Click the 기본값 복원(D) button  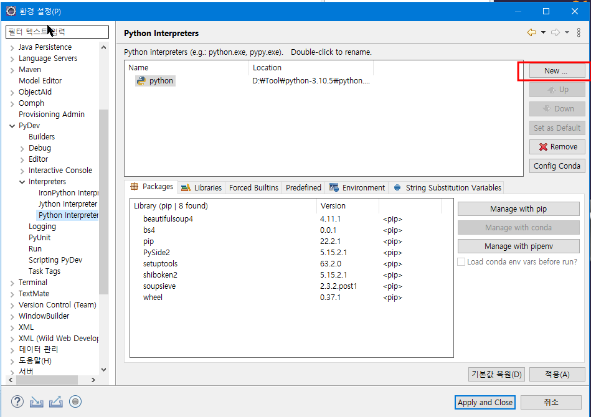(x=496, y=375)
